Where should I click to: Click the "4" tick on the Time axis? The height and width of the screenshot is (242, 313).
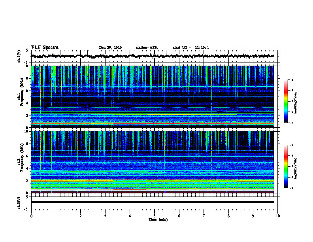(x=130, y=216)
